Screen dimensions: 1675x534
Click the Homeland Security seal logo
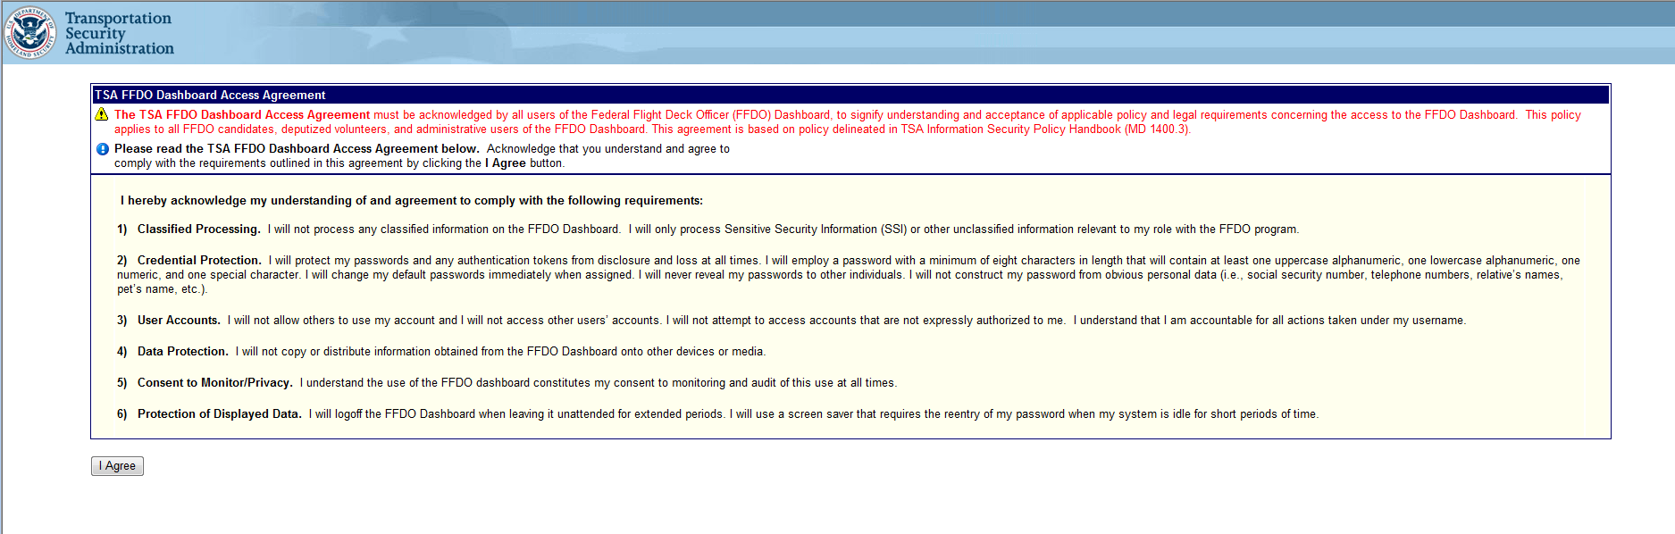[31, 33]
